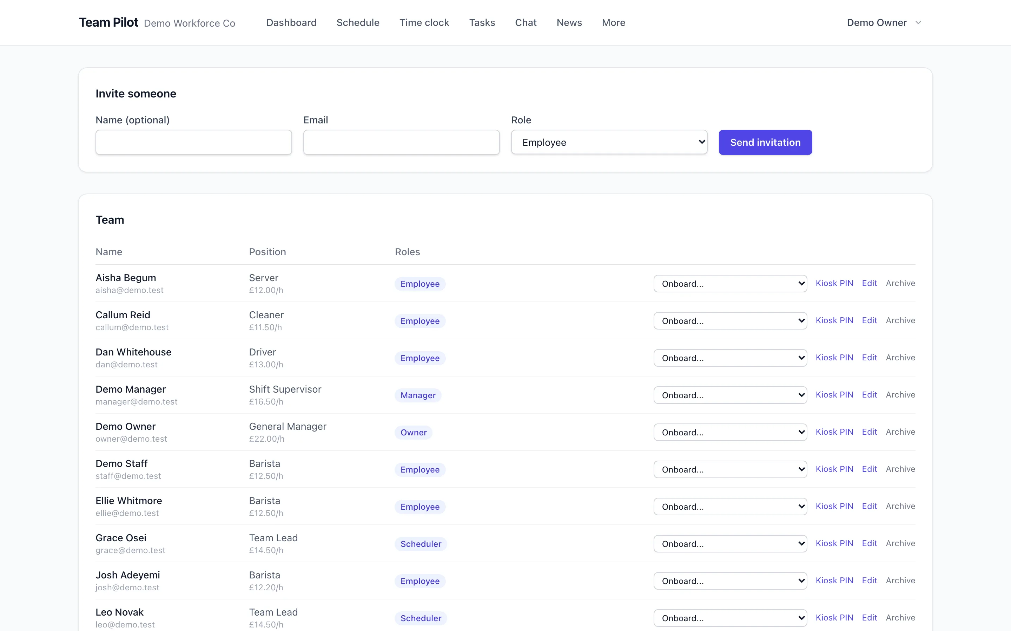Open the Chat section
Screen dimensions: 1011x631
click(526, 22)
